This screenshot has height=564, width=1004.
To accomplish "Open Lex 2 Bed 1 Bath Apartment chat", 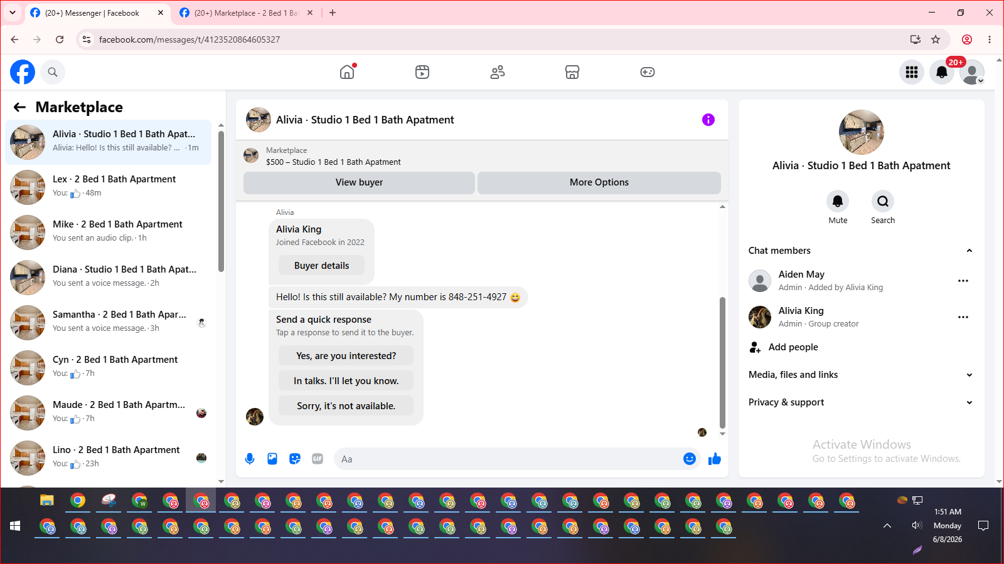I will tap(109, 187).
